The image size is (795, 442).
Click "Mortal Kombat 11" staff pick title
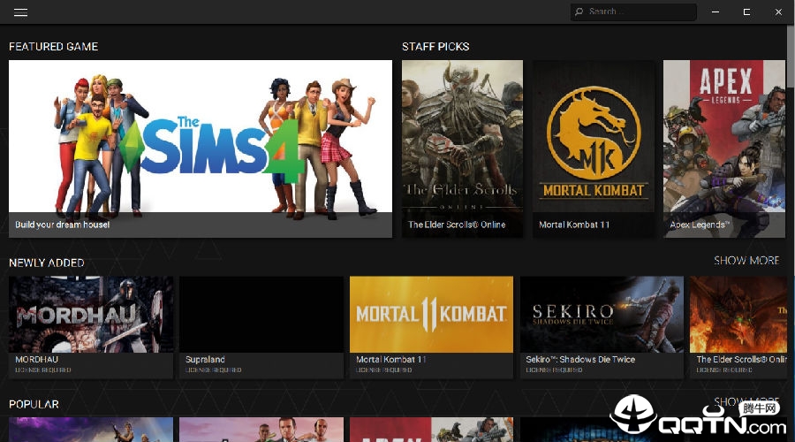[574, 225]
